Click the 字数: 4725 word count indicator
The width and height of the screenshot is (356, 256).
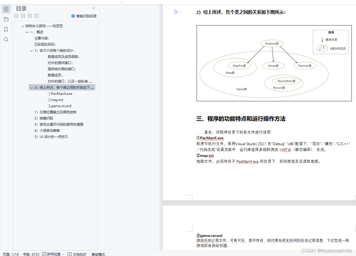[31, 254]
